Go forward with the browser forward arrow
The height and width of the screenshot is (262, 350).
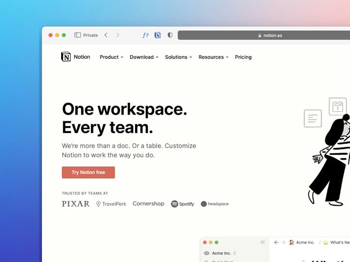click(118, 35)
